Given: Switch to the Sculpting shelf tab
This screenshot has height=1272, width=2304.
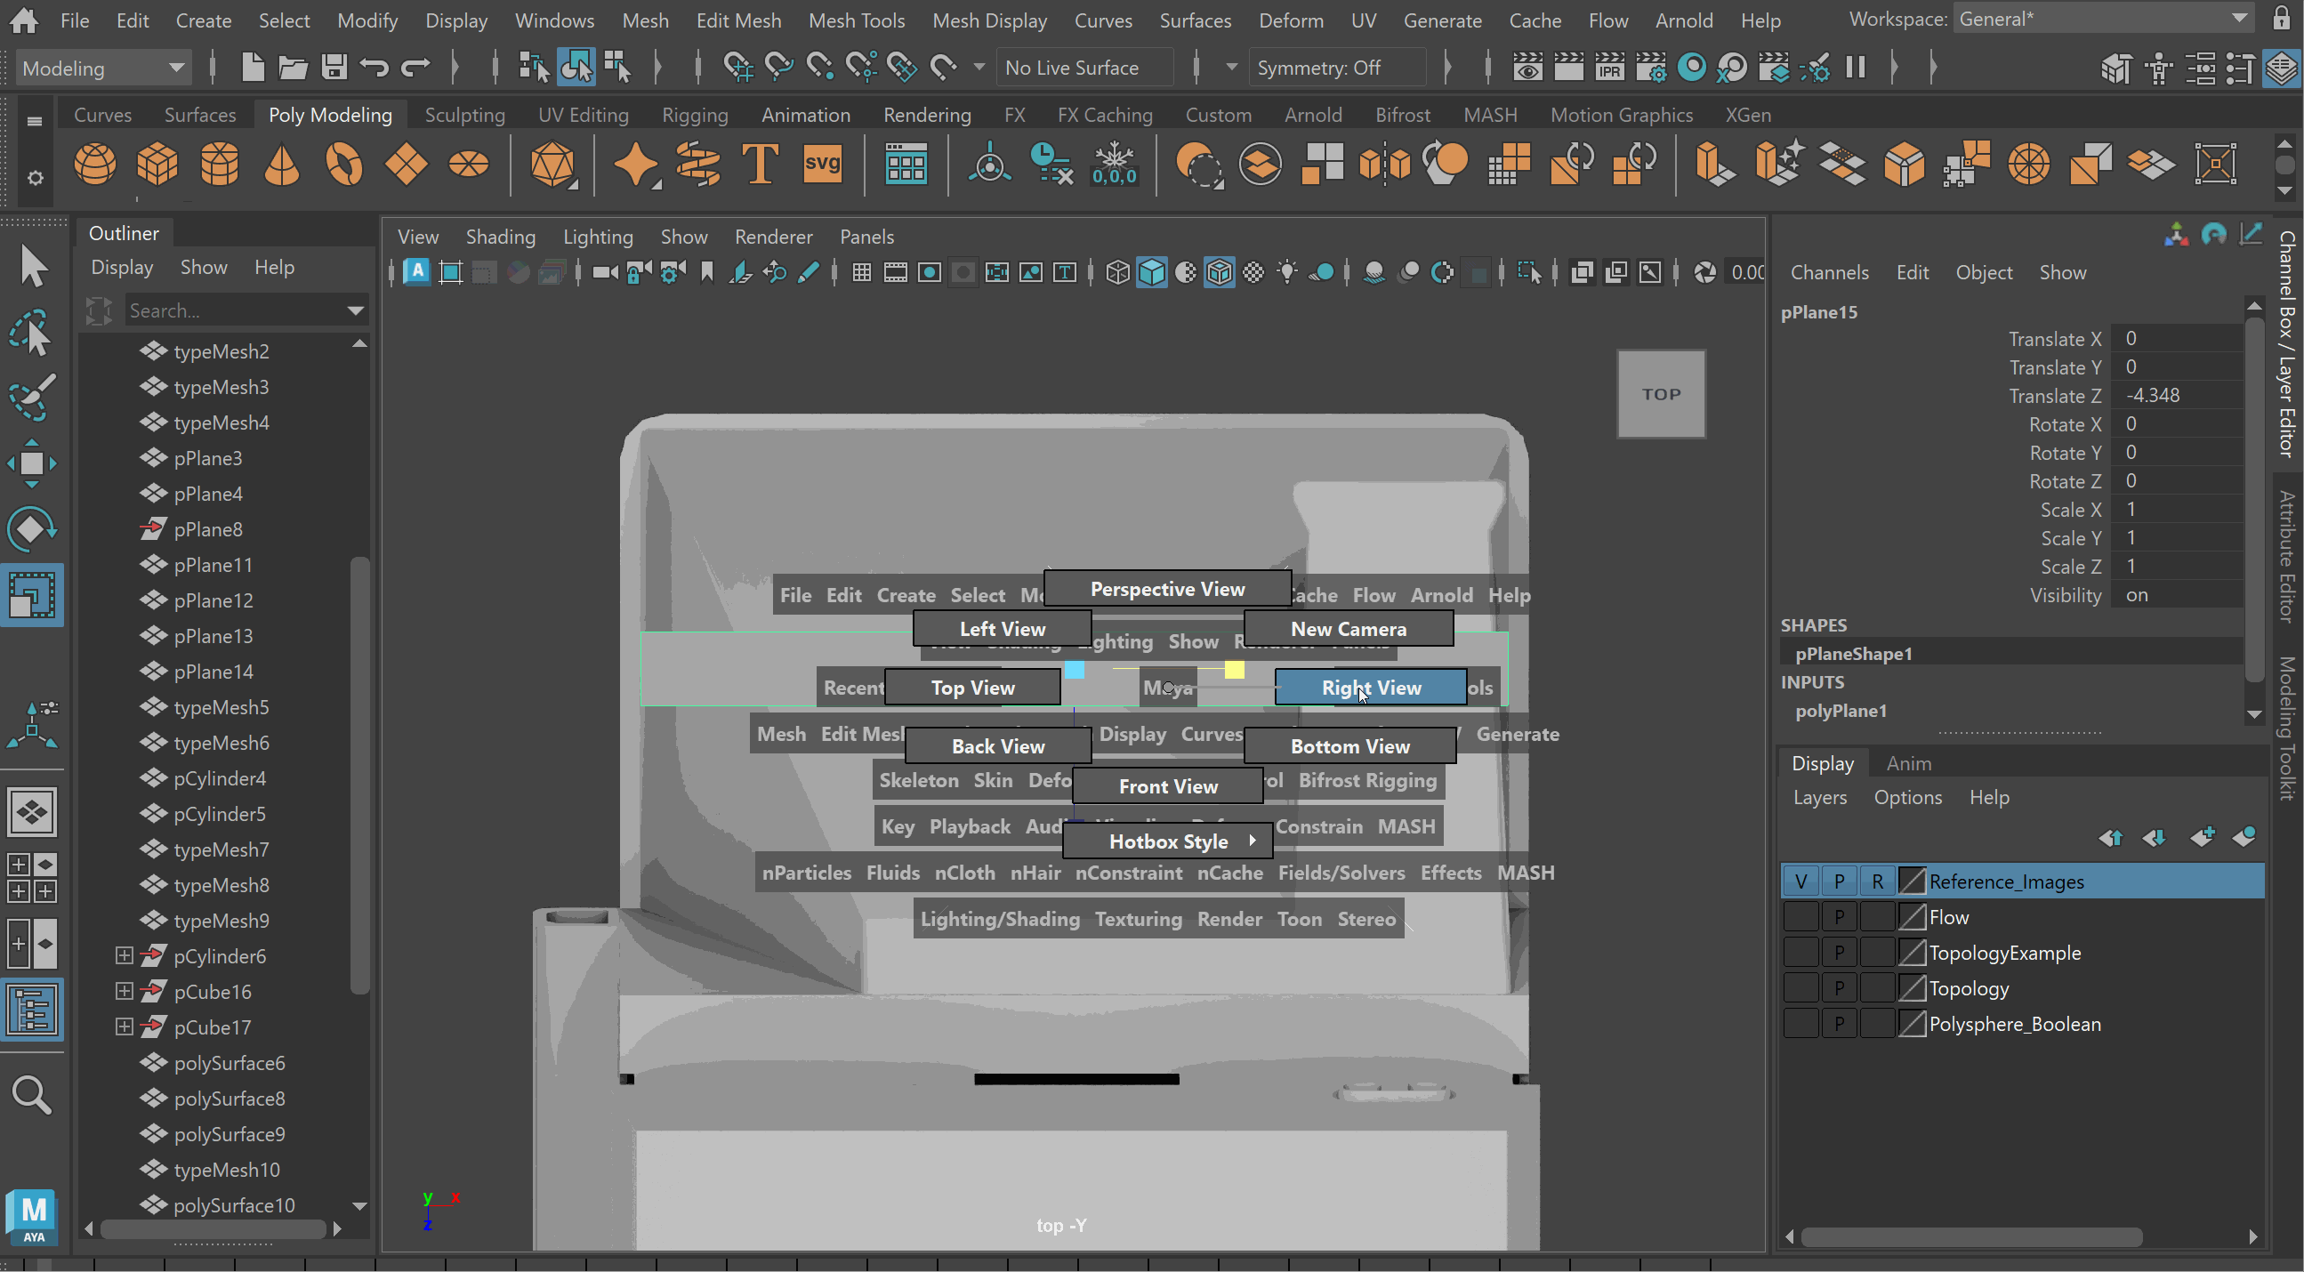Looking at the screenshot, I should 464,115.
